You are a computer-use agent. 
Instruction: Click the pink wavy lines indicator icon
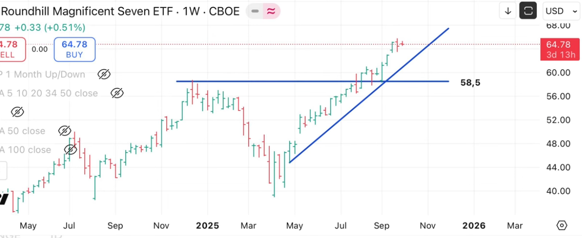point(271,11)
